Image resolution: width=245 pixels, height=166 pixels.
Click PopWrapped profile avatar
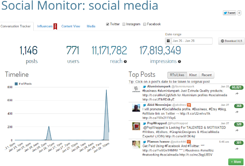tap(136, 127)
